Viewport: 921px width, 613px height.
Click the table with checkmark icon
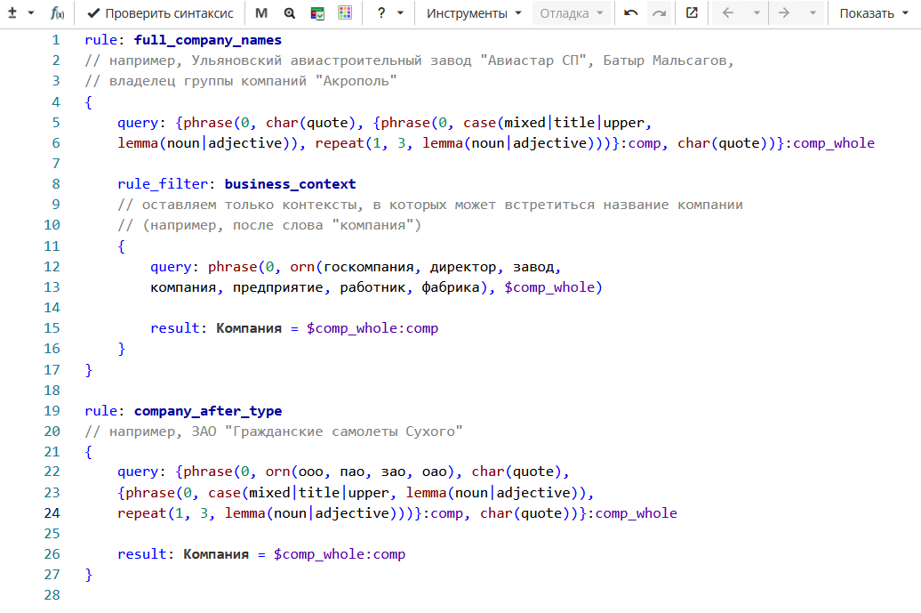pos(317,13)
